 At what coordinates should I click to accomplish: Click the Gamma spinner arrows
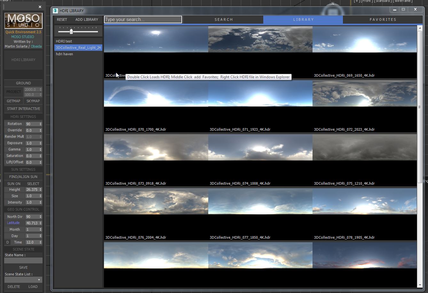click(40, 150)
